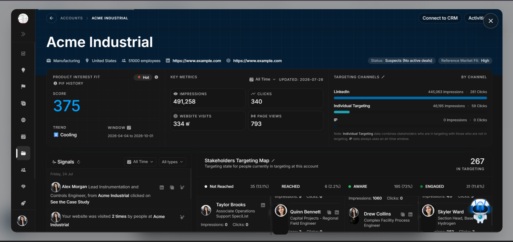Edit Stakeholders Targeting Map with pencil icon
The image size is (513, 242).
point(273,161)
